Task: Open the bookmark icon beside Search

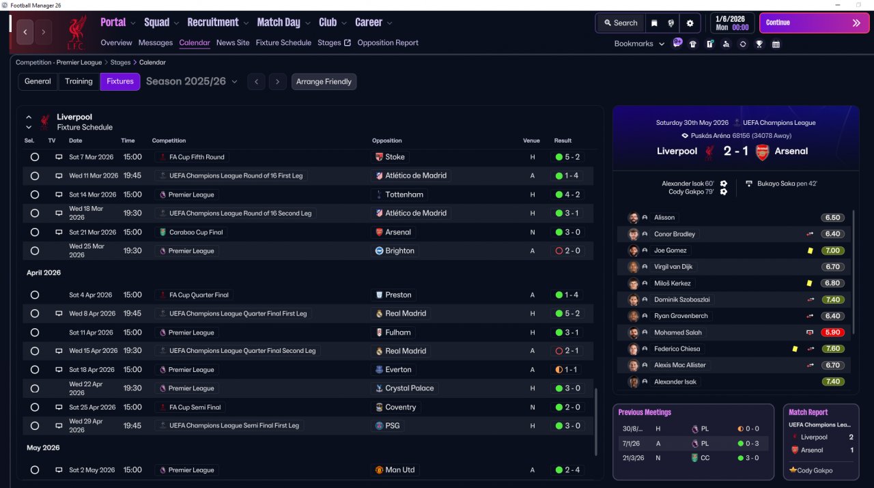Action: (x=654, y=23)
